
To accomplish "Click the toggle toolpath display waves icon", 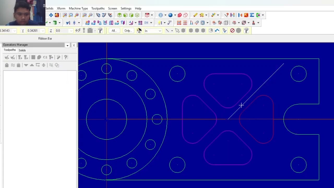I will [13, 65].
